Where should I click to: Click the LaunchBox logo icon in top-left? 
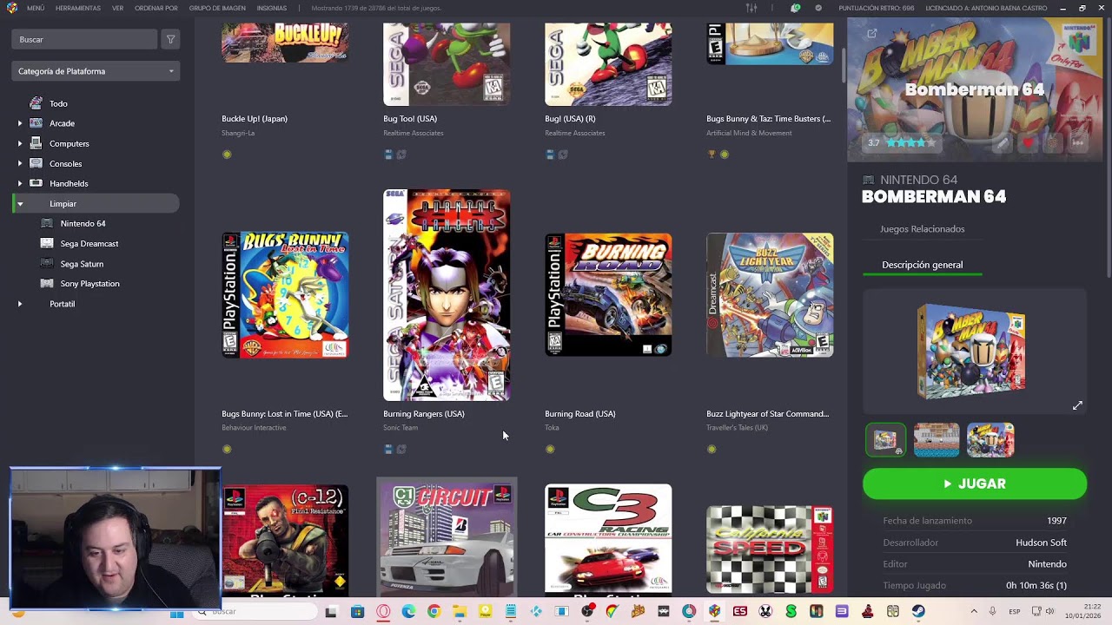click(12, 8)
